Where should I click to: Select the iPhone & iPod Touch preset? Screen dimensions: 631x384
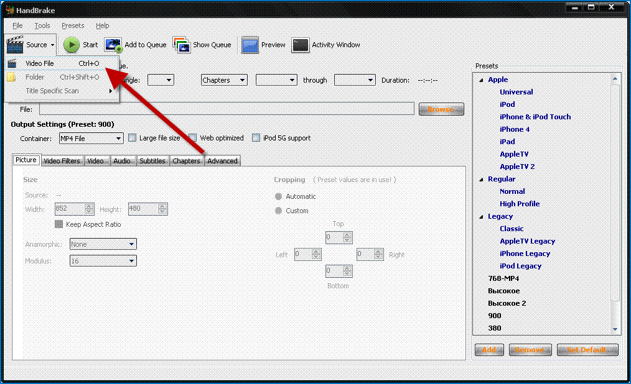tap(535, 117)
